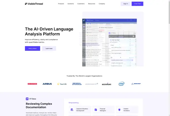Viewport: 170px width, 116px height.
Task: Expand the Resources navigation menu
Action: tap(92, 4)
